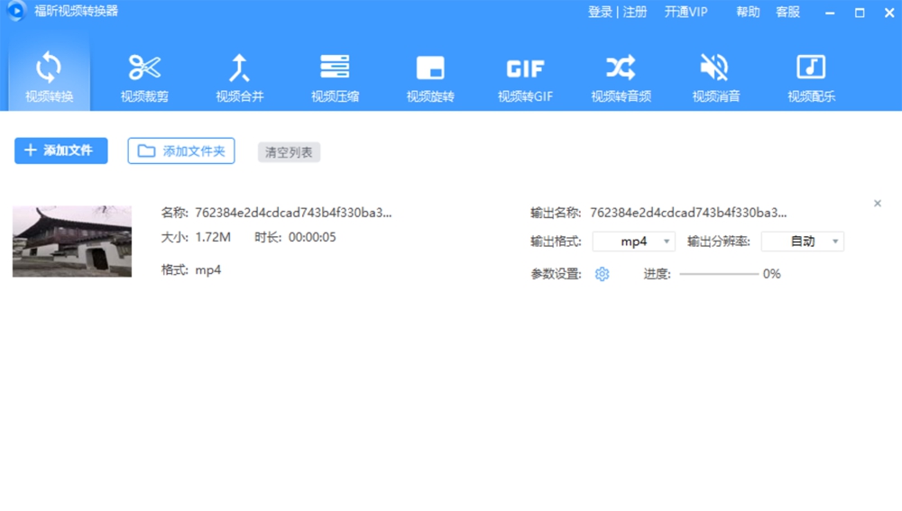Image resolution: width=902 pixels, height=511 pixels.
Task: Open the 客服 customer service menu
Action: point(787,12)
